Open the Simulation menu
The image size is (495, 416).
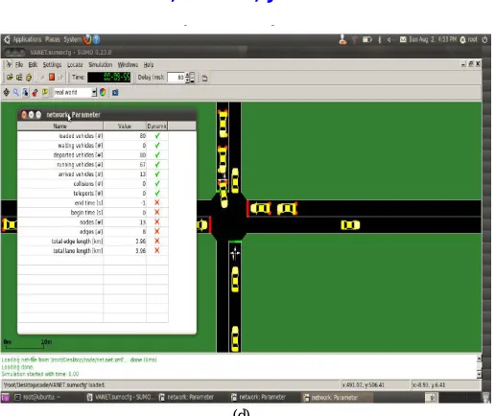point(100,65)
